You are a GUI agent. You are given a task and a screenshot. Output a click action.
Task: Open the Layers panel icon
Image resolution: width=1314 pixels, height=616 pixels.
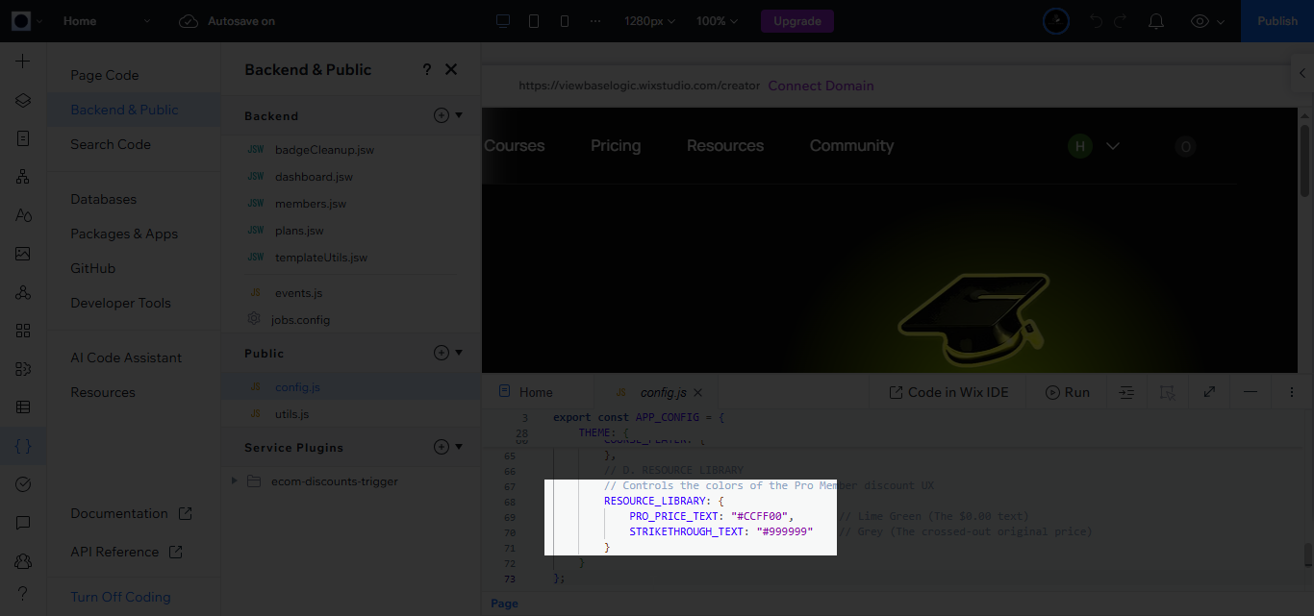(23, 99)
